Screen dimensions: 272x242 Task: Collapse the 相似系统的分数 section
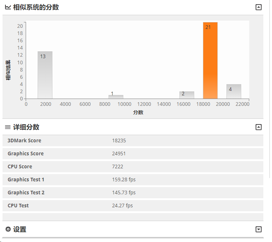coord(259,7)
